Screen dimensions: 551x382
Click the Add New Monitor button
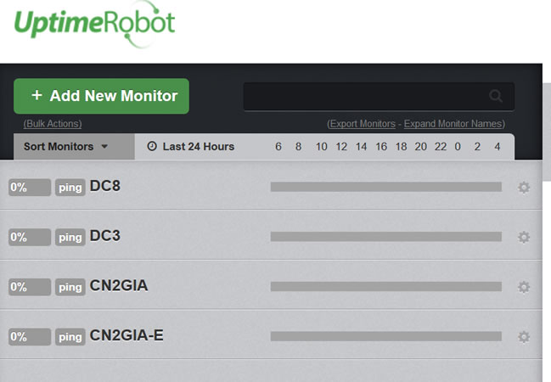(101, 96)
